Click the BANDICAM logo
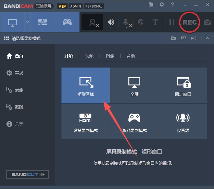The width and height of the screenshot is (214, 189). 18,6
